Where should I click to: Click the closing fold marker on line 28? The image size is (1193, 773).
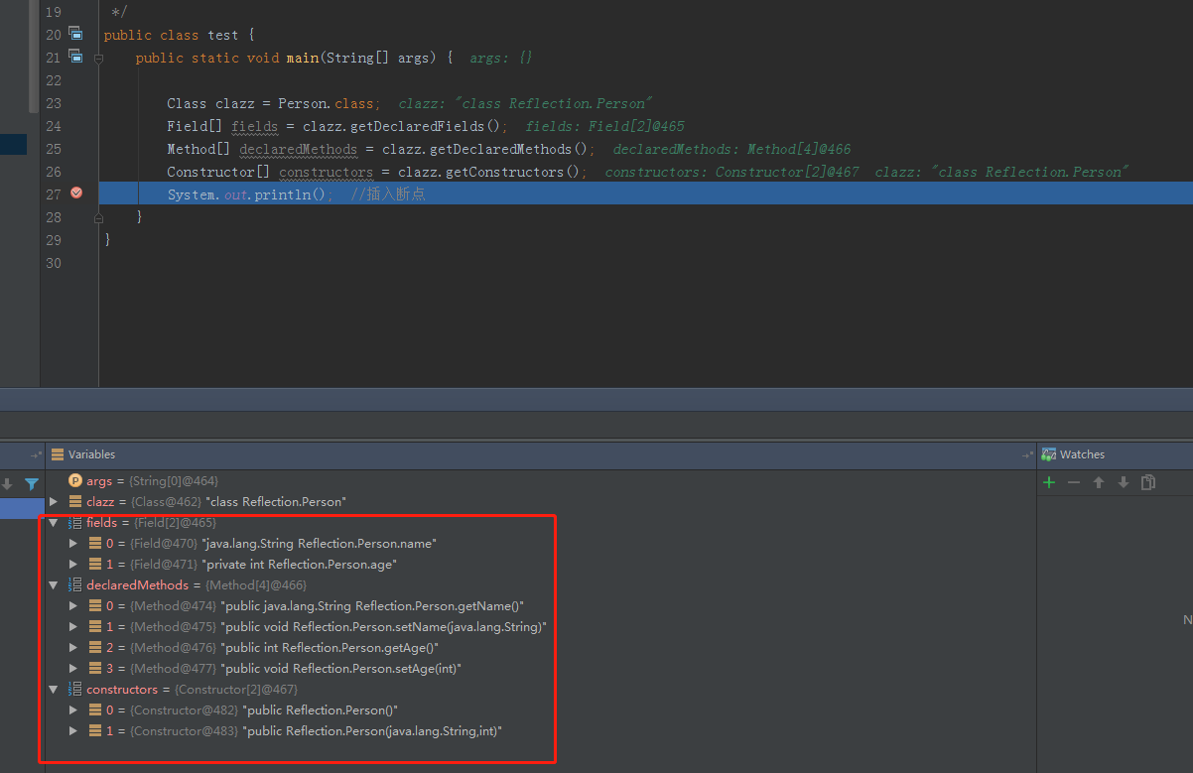98,217
